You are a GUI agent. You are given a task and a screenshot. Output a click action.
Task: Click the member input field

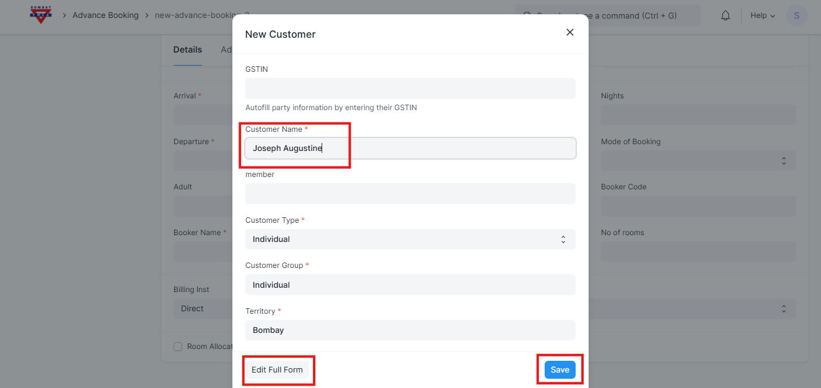tap(410, 194)
